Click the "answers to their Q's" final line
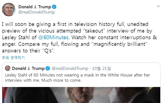The width and height of the screenshot is (165, 103). pos(28,51)
